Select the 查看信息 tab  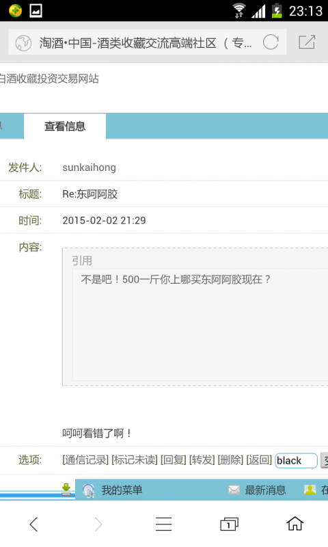point(65,126)
